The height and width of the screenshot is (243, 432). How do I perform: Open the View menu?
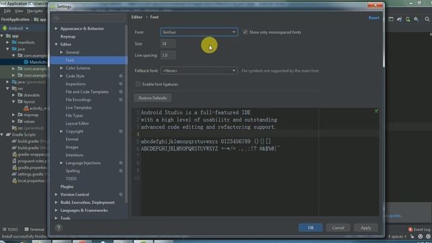19,11
